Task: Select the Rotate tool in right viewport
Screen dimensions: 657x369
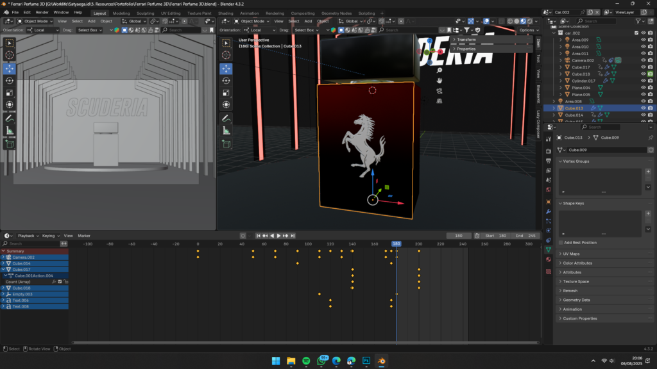Action: [226, 81]
